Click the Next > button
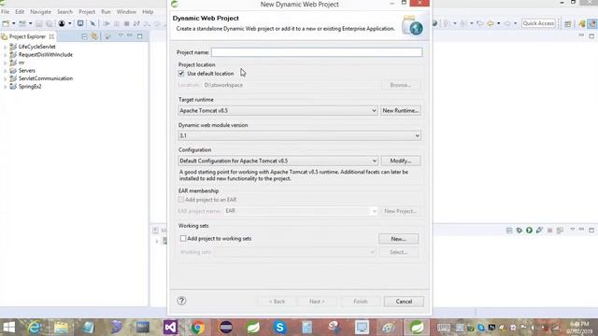Viewport: 598px width, 336px height. [x=317, y=301]
